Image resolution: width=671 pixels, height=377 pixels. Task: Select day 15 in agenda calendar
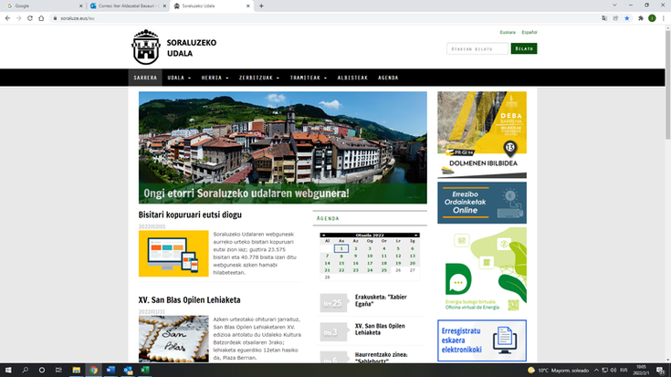tap(341, 263)
